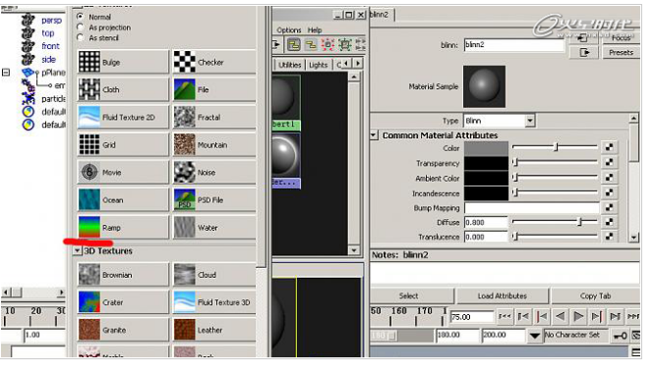Image resolution: width=654 pixels, height=374 pixels.
Task: Open the Options menu in Hypershade
Action: (288, 30)
